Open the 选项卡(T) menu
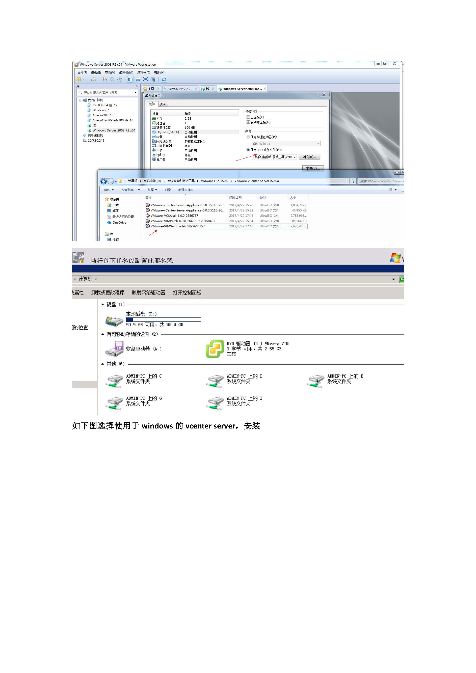The height and width of the screenshot is (673, 476). click(x=144, y=73)
